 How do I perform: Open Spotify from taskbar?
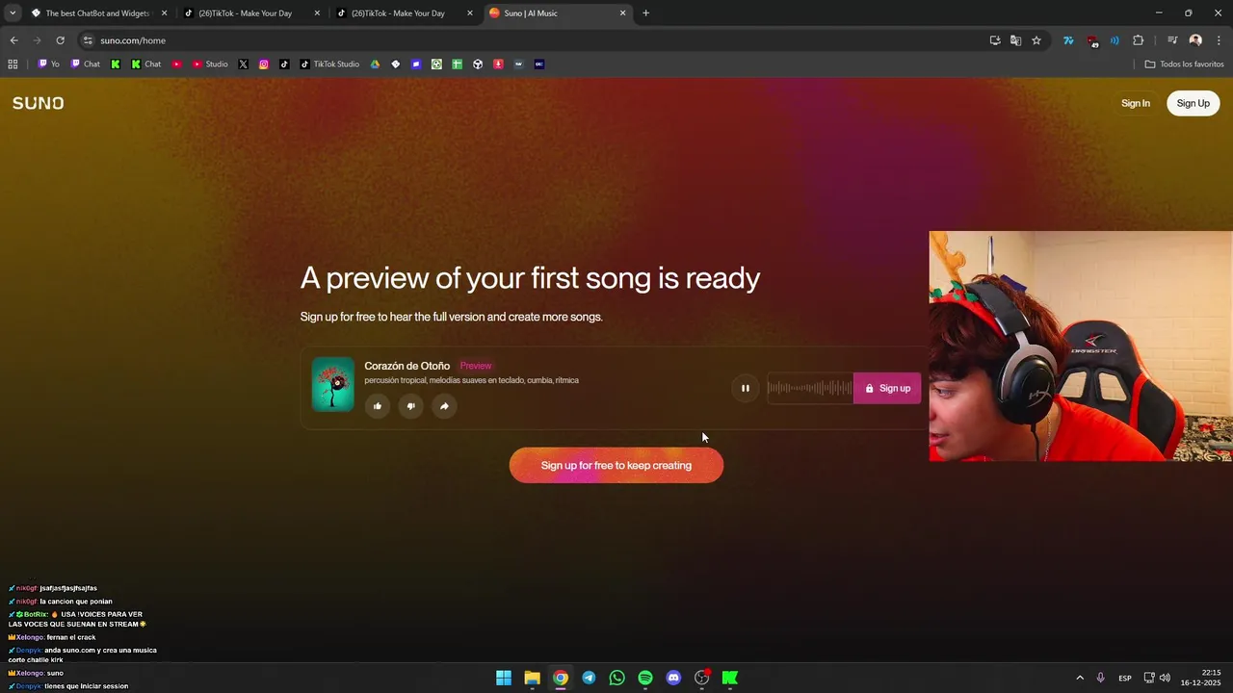tap(645, 678)
